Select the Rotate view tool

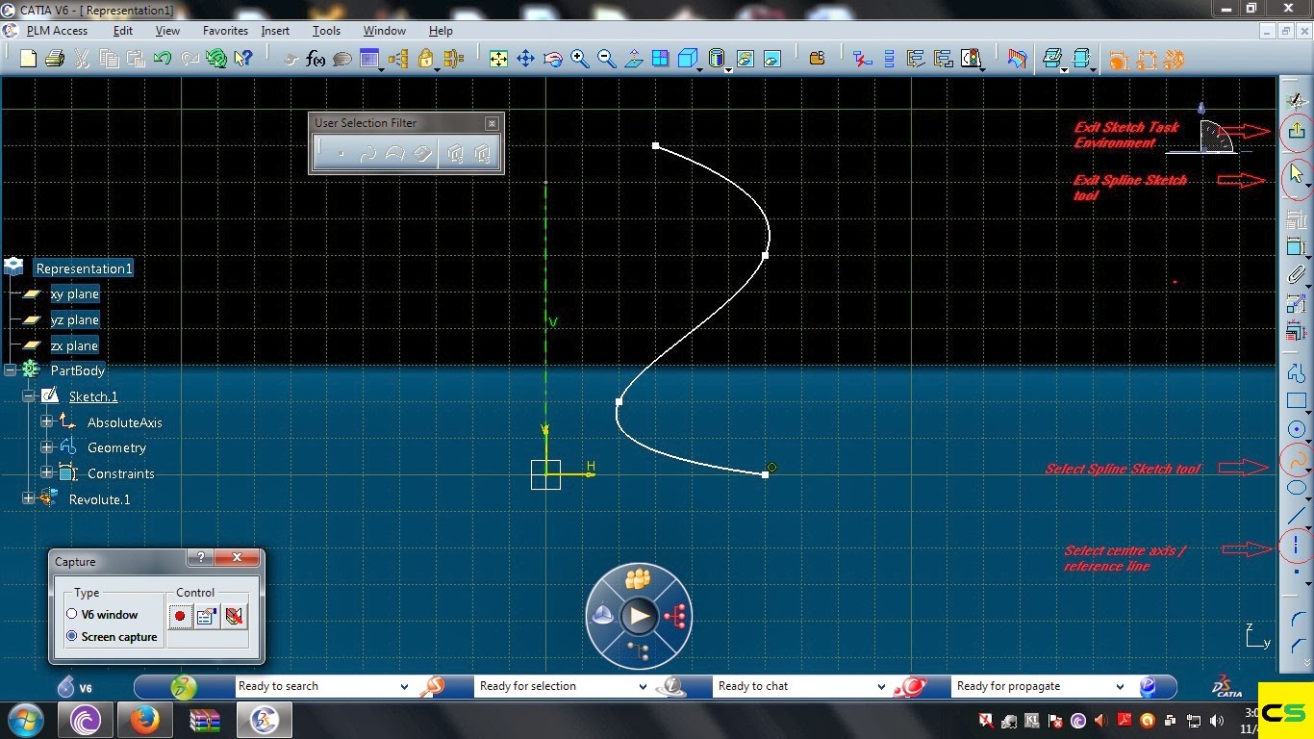552,60
